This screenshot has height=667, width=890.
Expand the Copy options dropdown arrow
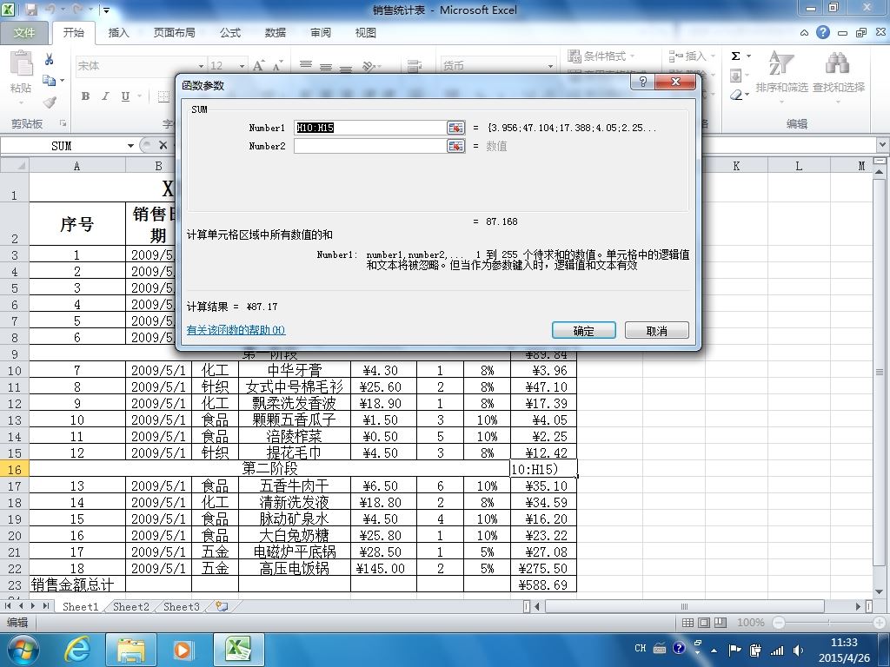[62, 81]
